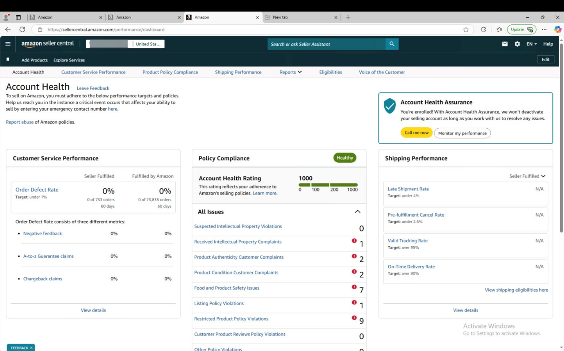Image resolution: width=564 pixels, height=351 pixels.
Task: Switch to Customer Service Performance tab
Action: point(93,72)
